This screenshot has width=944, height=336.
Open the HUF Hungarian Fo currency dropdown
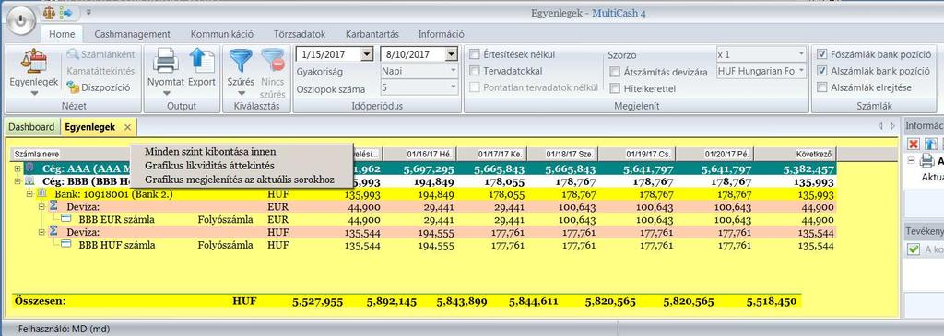(801, 71)
